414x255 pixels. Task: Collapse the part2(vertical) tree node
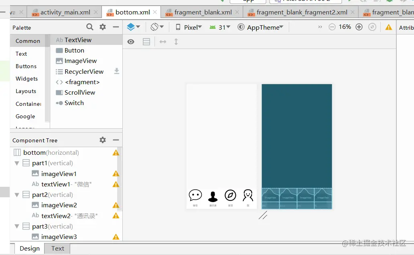coord(17,195)
